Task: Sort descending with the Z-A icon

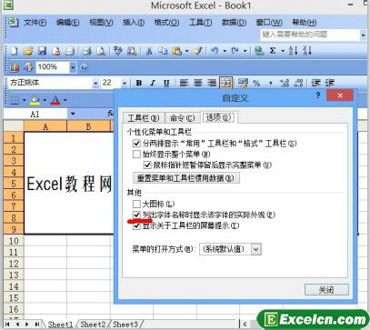Action: pyautogui.click(x=307, y=51)
